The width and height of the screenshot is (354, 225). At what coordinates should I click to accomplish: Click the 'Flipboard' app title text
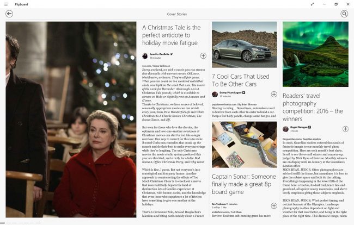21,4
